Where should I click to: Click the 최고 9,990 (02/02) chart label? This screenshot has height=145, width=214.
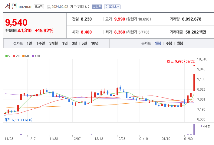(x=181, y=61)
